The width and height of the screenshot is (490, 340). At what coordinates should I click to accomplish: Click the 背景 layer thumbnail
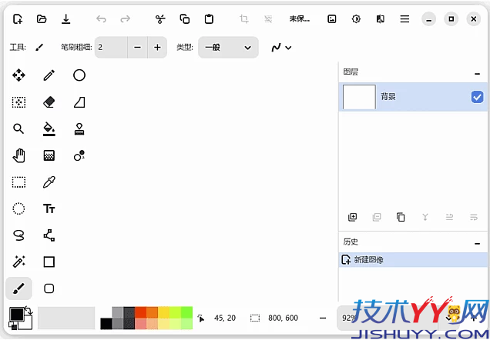click(x=359, y=97)
